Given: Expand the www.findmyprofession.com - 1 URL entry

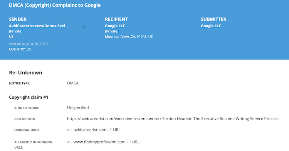Looking at the screenshot, I should pos(106,142).
